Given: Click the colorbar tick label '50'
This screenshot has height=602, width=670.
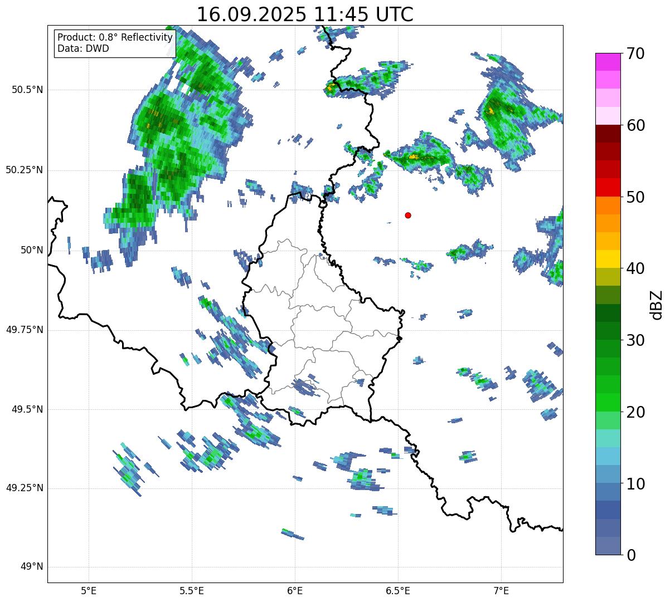Looking at the screenshot, I should click(635, 197).
